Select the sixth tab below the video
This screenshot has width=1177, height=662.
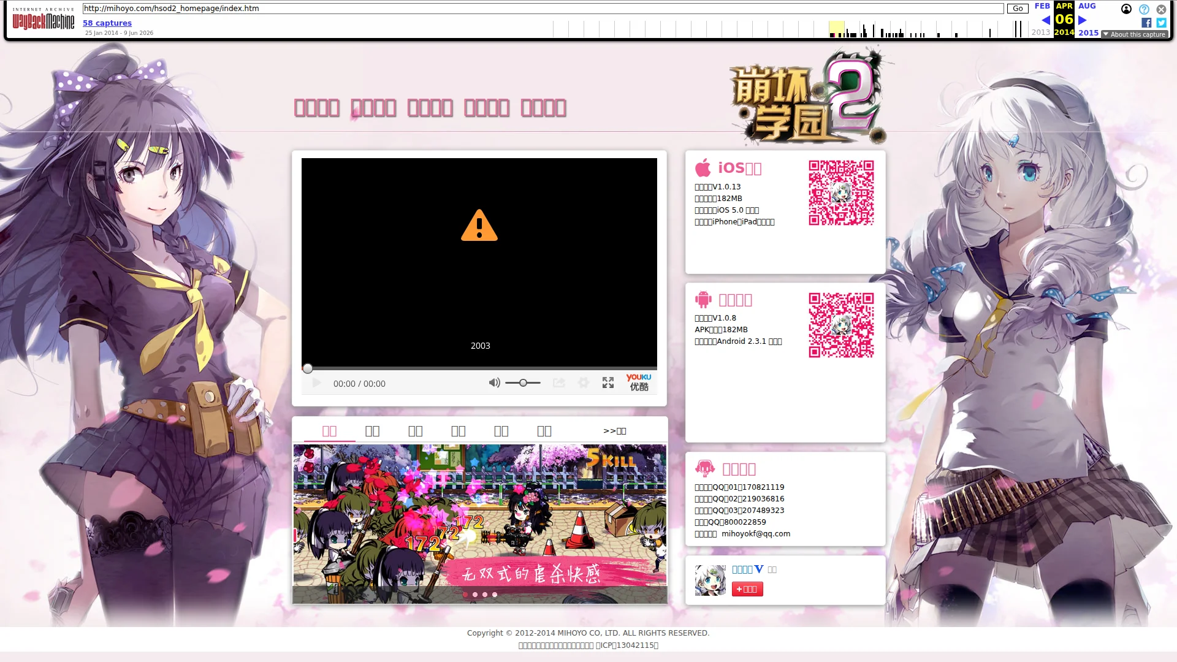[544, 431]
